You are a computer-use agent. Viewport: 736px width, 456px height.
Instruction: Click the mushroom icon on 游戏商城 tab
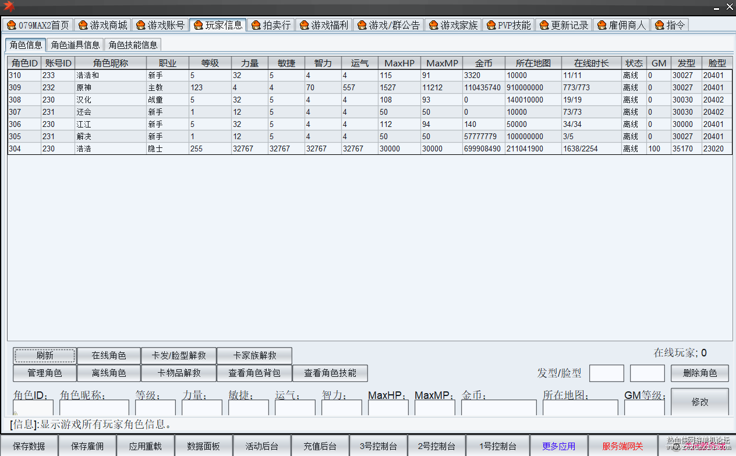pos(83,25)
